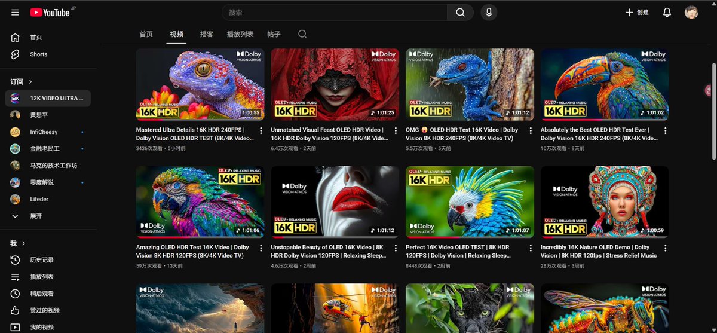Open more options for OMG OLED HDR Test video

530,130
